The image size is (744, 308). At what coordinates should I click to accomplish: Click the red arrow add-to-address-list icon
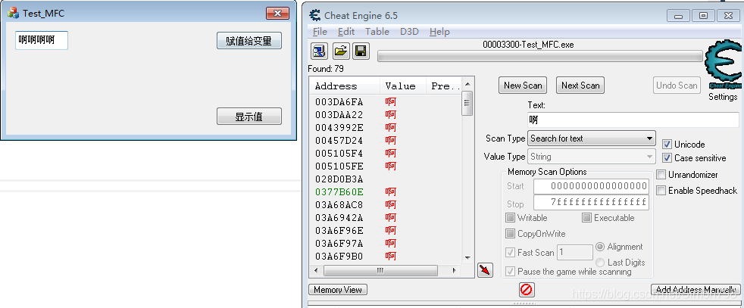[x=485, y=270]
